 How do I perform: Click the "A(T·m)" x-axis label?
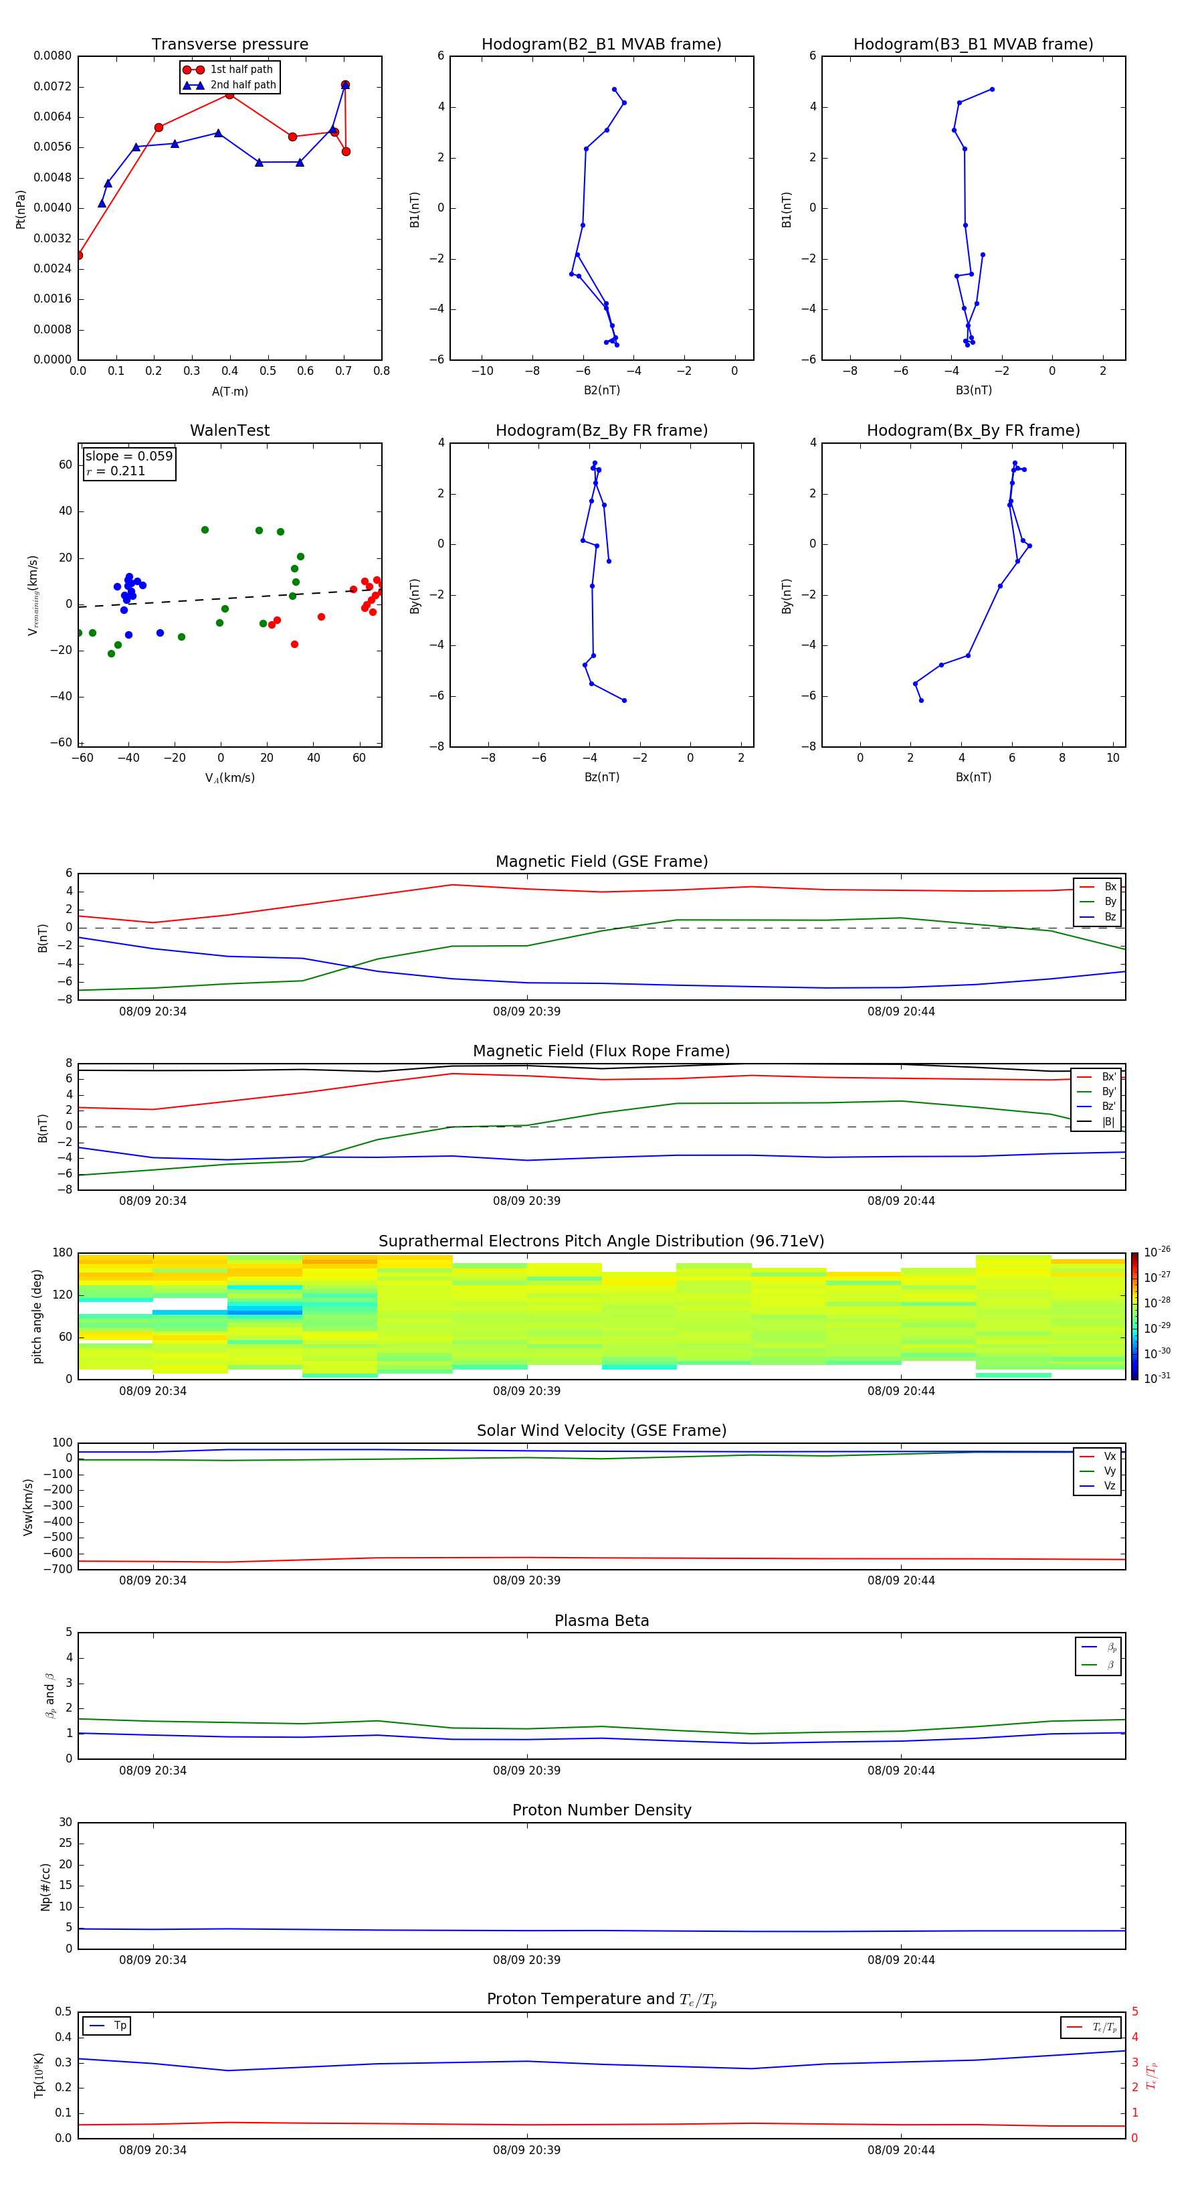[x=229, y=392]
